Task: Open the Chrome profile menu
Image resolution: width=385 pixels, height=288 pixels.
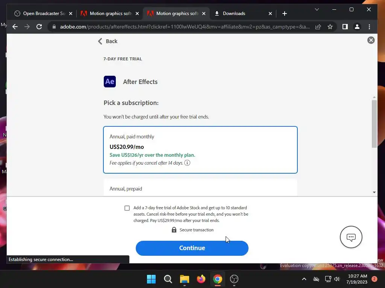Action: tap(357, 27)
